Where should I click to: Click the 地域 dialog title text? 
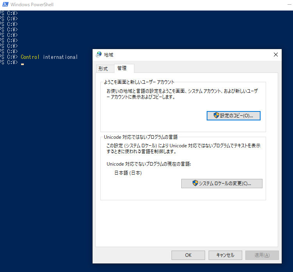tap(109, 55)
